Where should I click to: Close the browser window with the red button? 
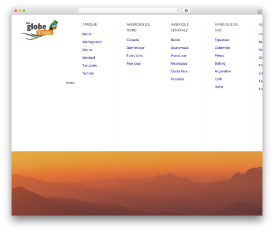16,11
